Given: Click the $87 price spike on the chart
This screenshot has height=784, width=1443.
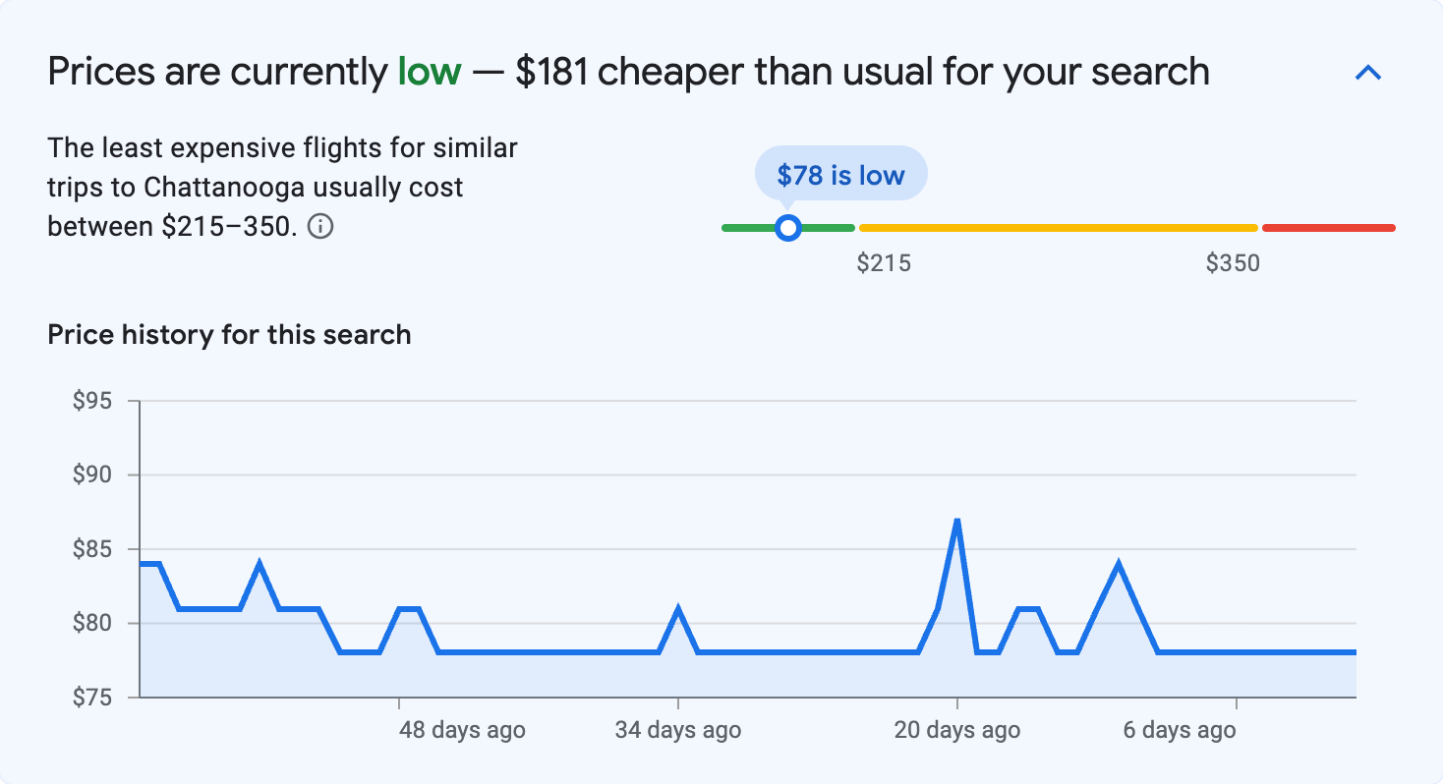Looking at the screenshot, I should click(956, 521).
